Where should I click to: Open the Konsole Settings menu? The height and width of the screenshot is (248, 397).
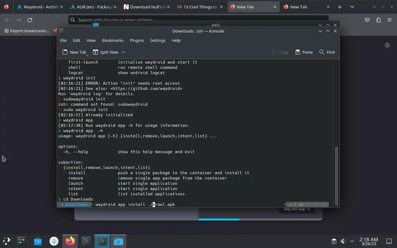[158, 40]
